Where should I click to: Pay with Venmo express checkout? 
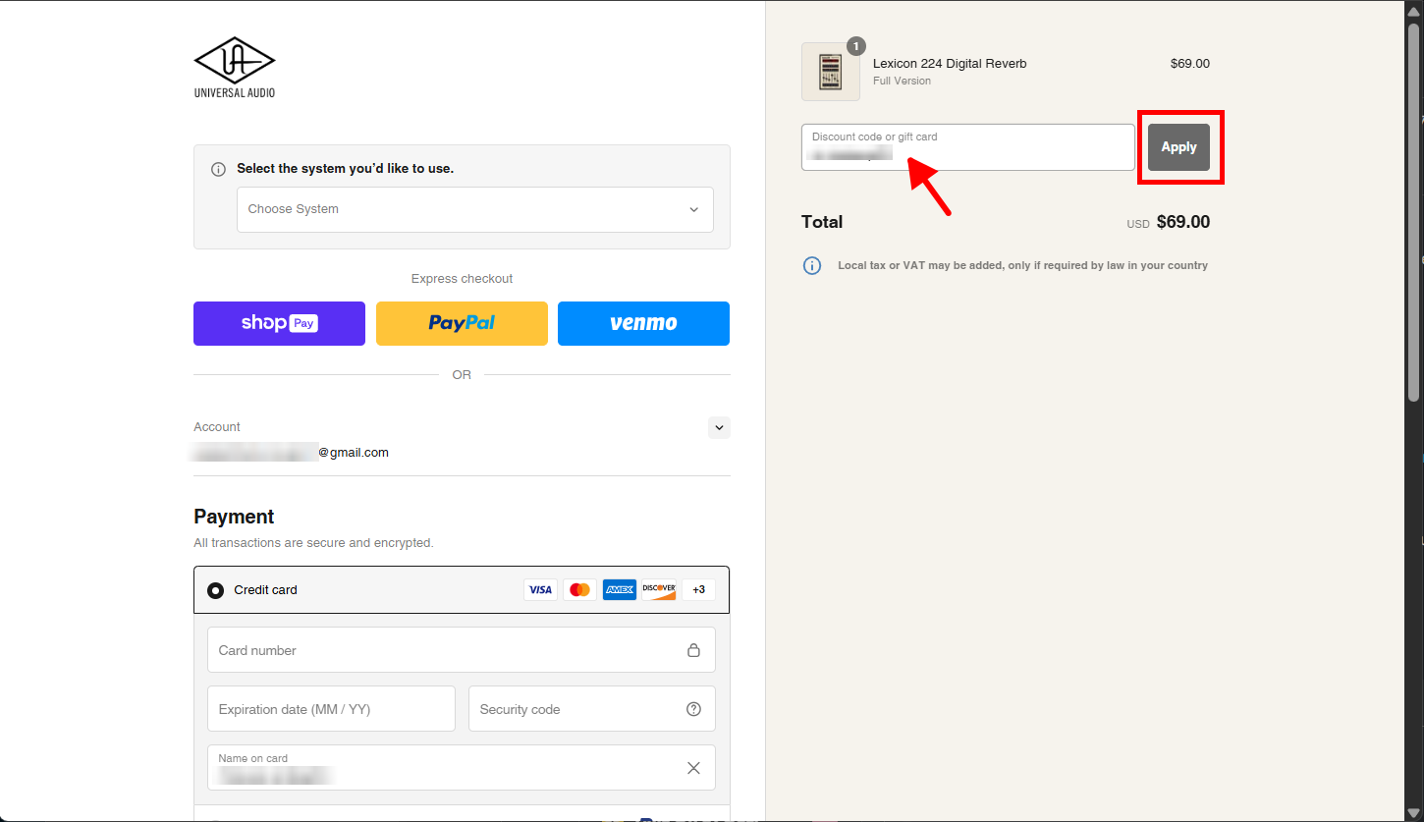tap(643, 323)
